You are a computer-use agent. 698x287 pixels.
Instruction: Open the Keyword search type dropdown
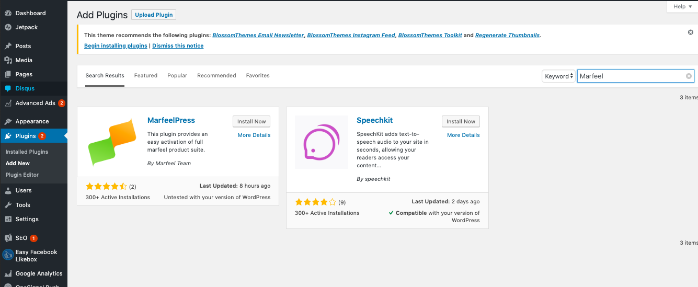pyautogui.click(x=558, y=76)
